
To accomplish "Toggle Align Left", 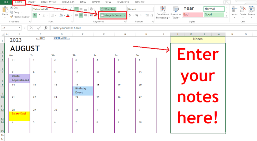I will pyautogui.click(x=76, y=15).
